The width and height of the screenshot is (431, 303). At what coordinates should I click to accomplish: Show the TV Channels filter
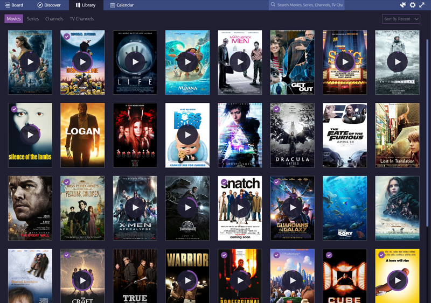pyautogui.click(x=82, y=19)
